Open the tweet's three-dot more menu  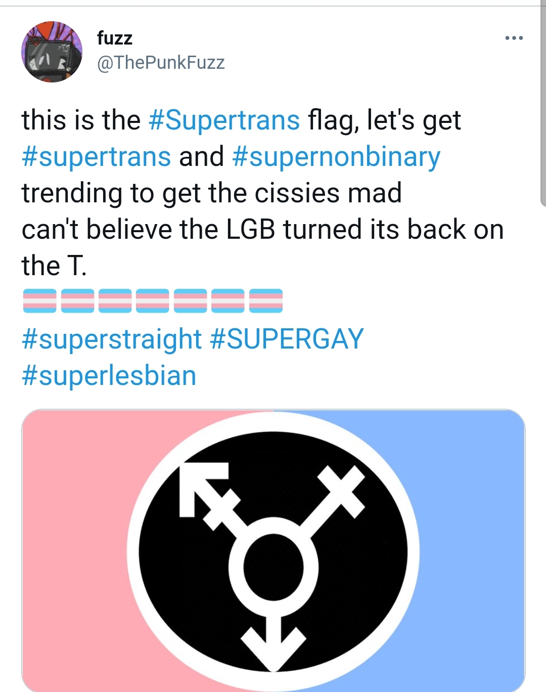click(x=514, y=38)
